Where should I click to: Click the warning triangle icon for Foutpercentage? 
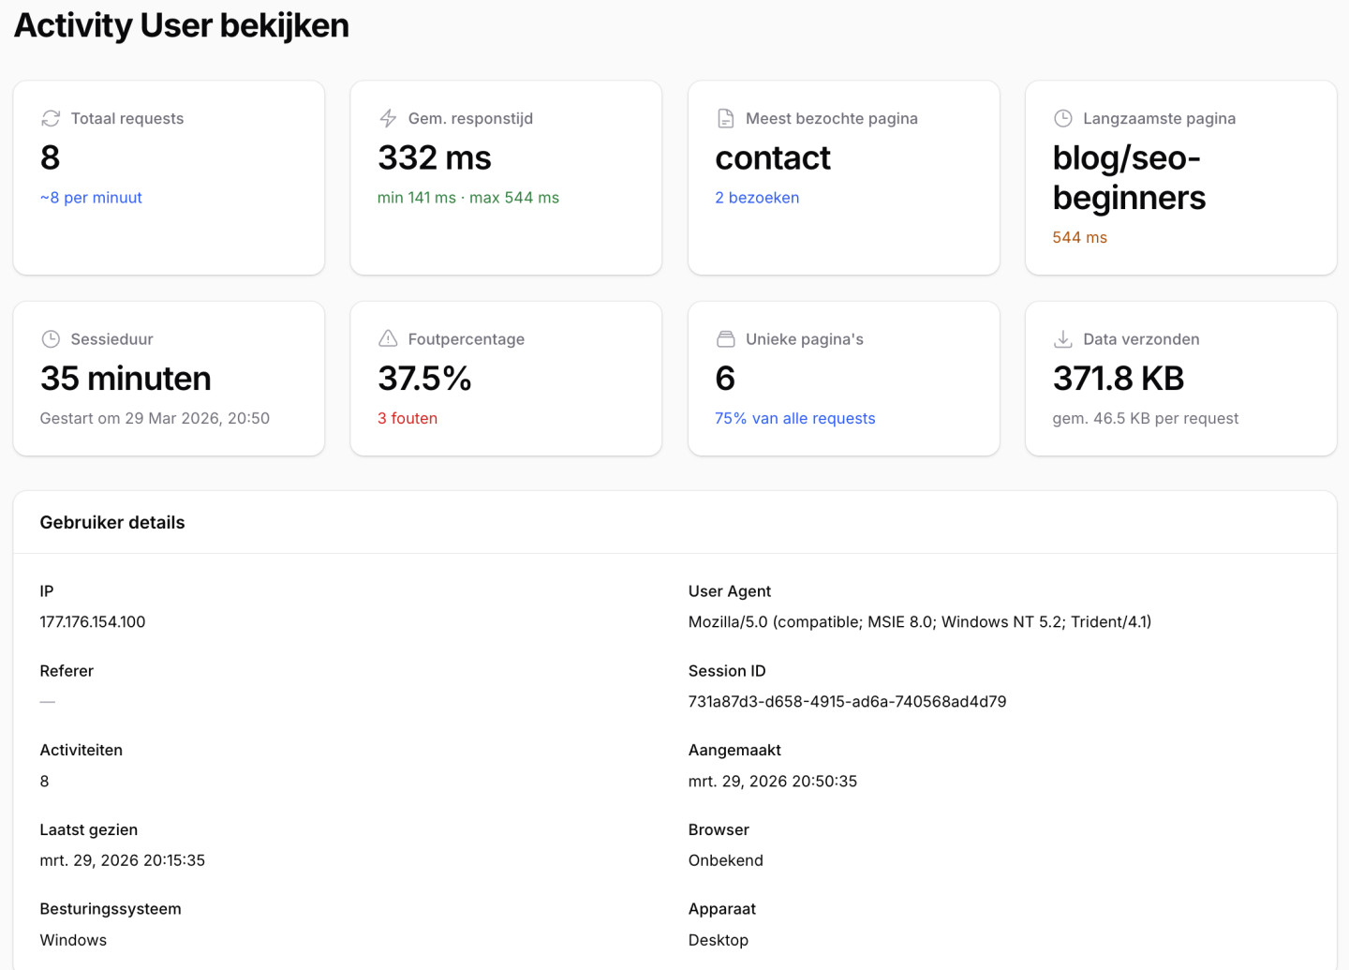388,339
